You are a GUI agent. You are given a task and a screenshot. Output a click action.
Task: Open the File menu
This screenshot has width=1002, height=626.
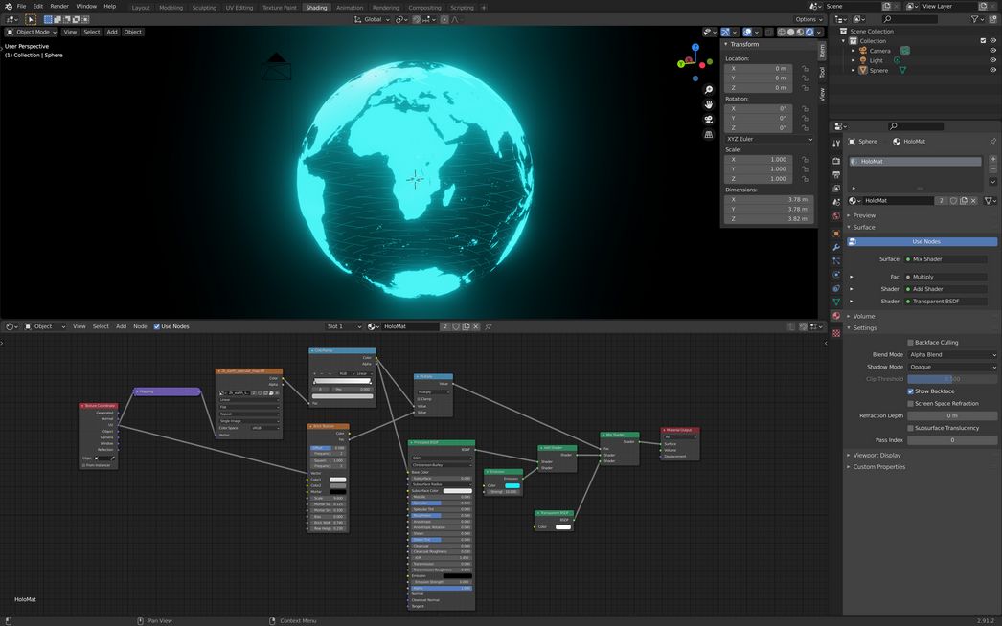pos(22,7)
